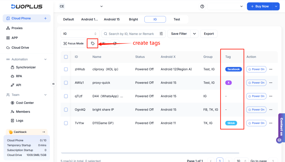285x162 pixels.
Task: Collapse the sidebar with double-chevron icon
Action: [53, 84]
